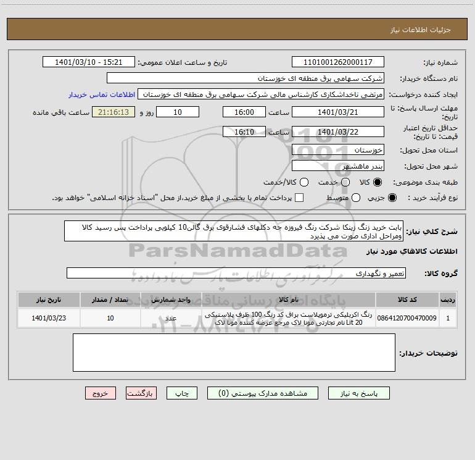Click the announcement date field 1401/03/10 - 15:21

88,62
